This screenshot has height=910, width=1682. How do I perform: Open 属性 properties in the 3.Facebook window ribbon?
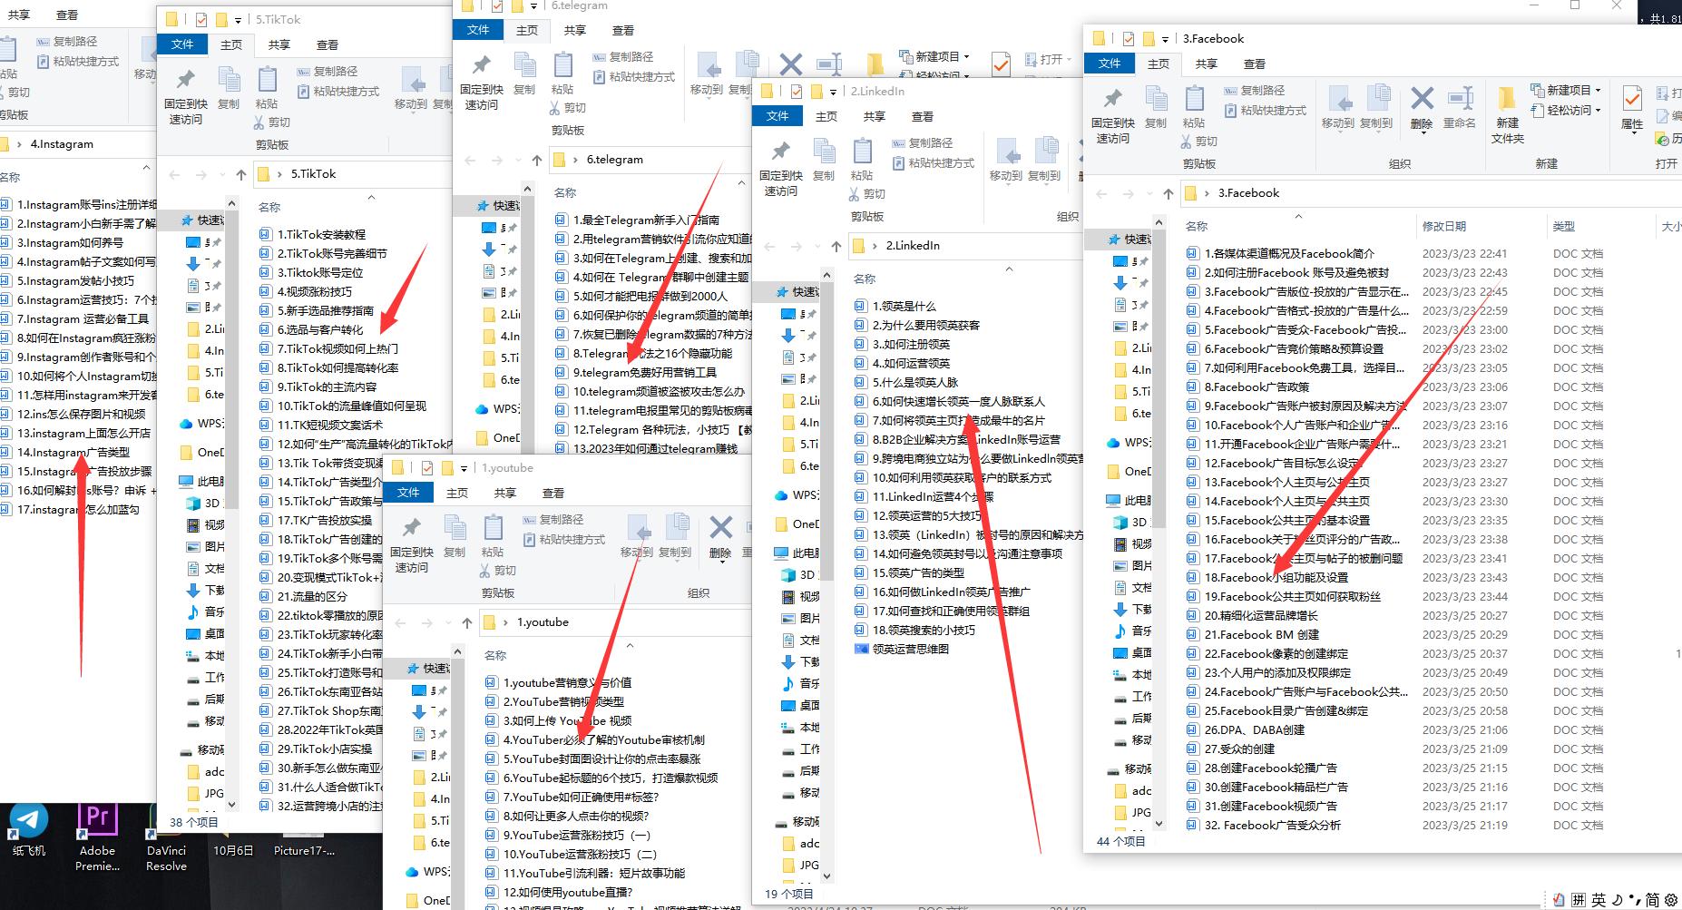click(x=1632, y=108)
